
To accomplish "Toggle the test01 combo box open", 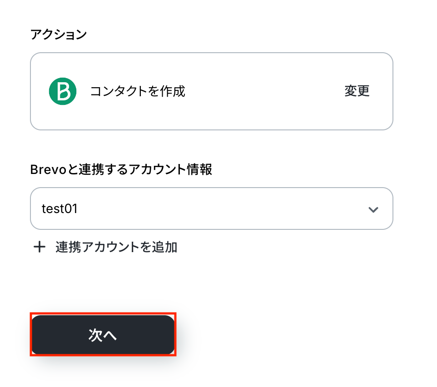I will click(211, 209).
